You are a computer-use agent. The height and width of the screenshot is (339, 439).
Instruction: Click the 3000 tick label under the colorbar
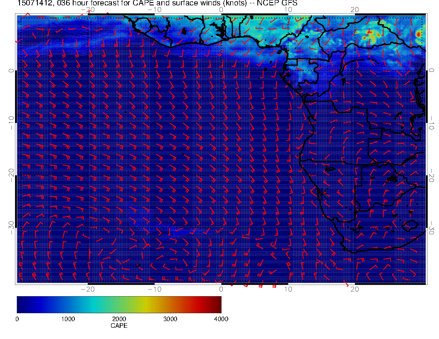(x=170, y=319)
